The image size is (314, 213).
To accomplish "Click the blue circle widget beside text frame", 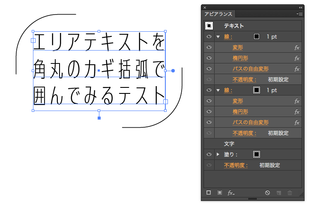I will 173,71.
